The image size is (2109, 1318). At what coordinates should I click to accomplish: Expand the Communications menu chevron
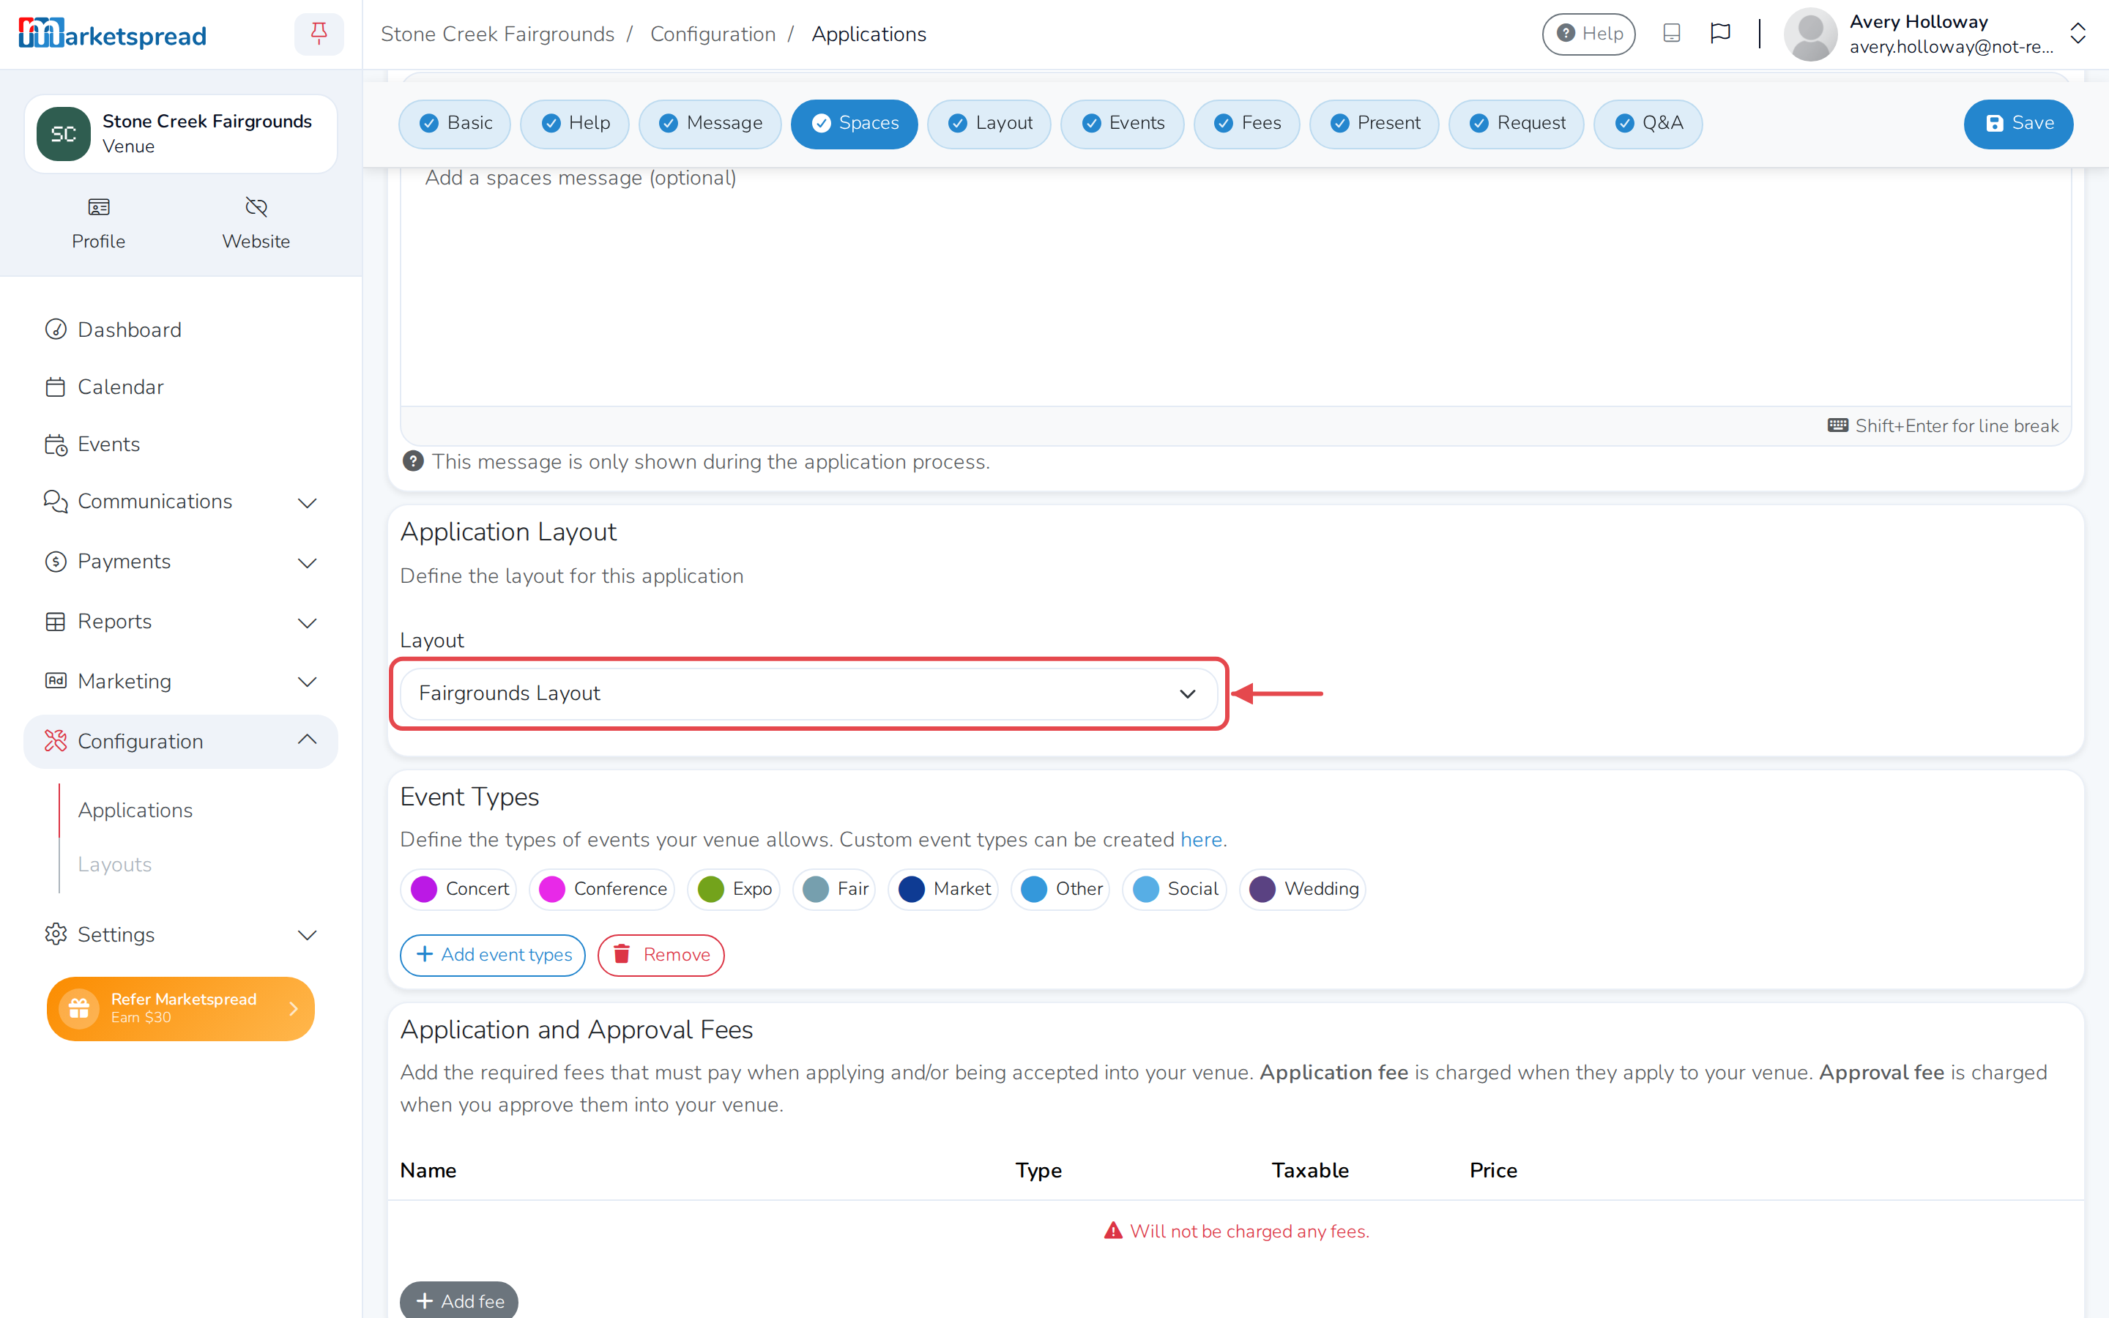coord(307,503)
